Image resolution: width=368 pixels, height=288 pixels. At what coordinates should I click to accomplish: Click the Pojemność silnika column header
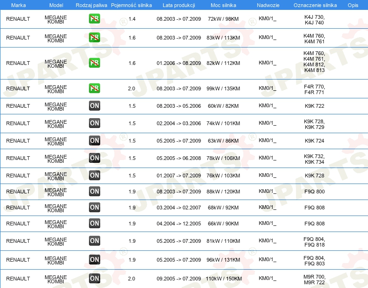(131, 5)
